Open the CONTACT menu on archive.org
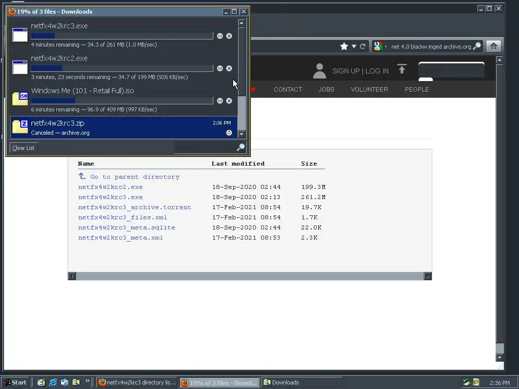Viewport: 519px width, 389px height. point(288,89)
